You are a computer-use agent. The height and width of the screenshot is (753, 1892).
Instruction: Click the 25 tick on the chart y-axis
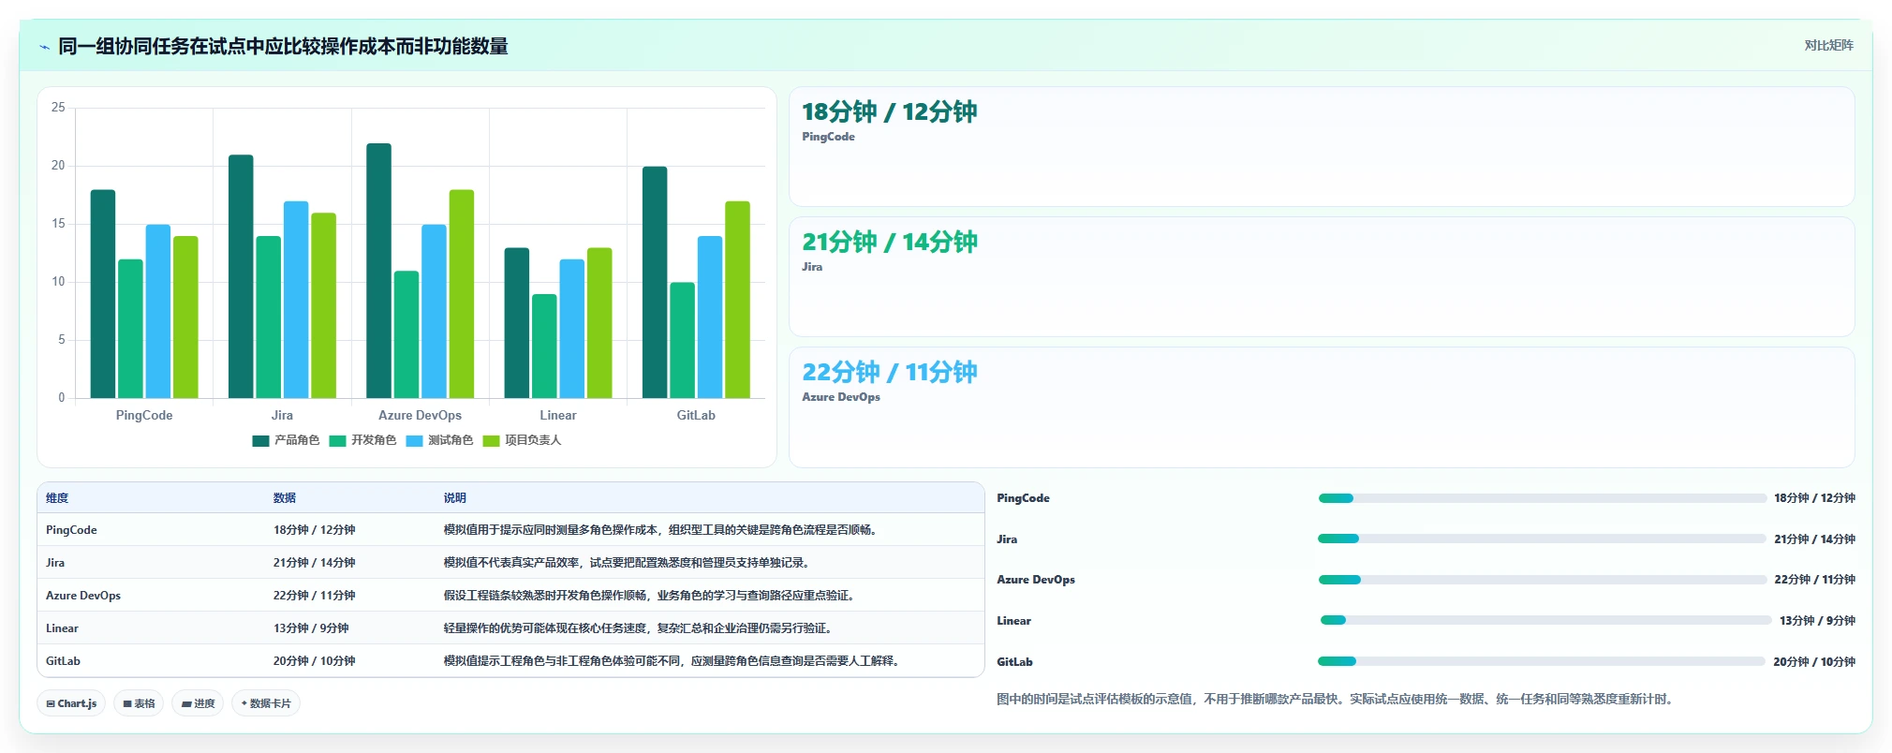pos(58,108)
